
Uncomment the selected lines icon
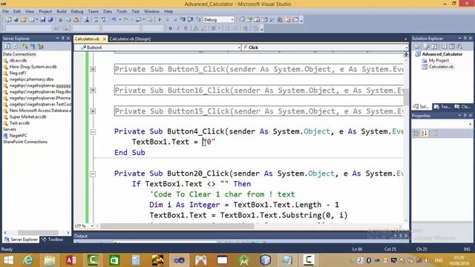[x=104, y=20]
